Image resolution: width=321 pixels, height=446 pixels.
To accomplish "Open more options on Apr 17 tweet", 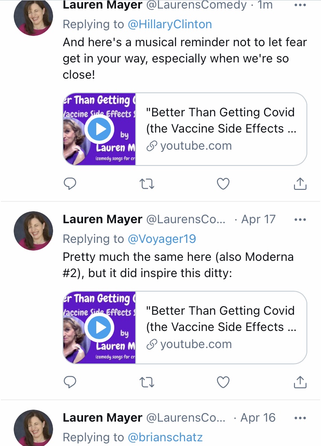I will [300, 220].
